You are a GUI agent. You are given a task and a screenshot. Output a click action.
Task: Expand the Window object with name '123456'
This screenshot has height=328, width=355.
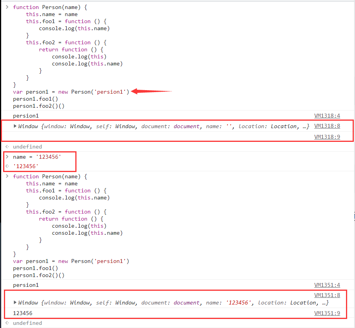tap(15, 303)
